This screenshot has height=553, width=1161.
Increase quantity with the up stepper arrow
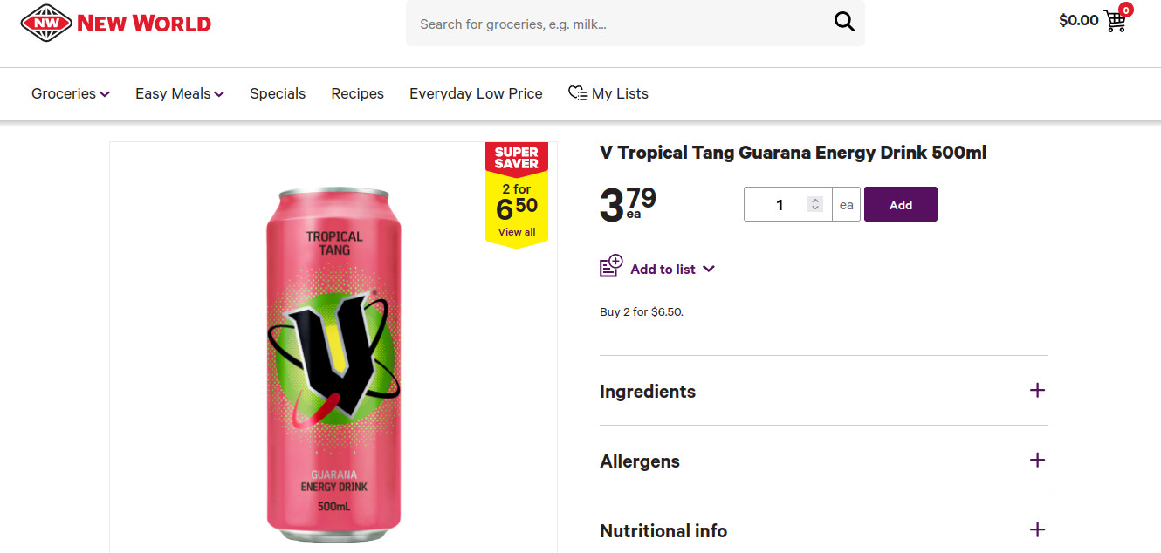(815, 199)
